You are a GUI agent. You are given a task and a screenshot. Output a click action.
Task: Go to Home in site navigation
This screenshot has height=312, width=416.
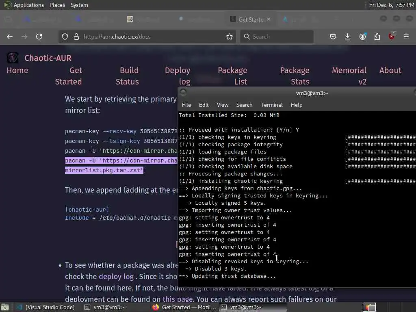pos(17,70)
